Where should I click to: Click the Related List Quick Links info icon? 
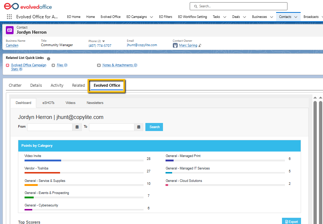(49, 59)
